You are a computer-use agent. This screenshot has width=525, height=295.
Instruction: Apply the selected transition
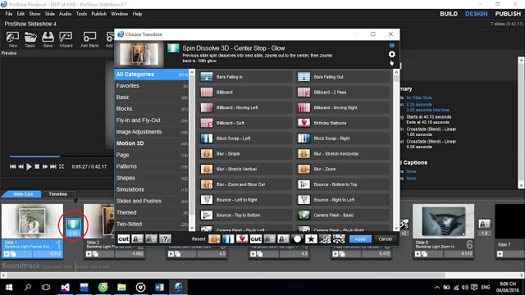pos(360,238)
